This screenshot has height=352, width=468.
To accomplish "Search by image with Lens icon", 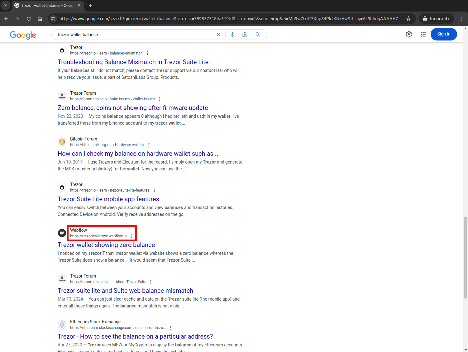I will coord(245,35).
